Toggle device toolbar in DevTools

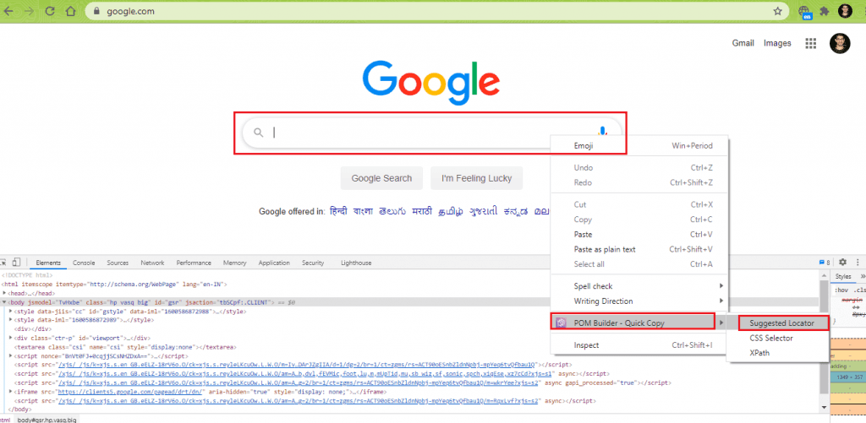[x=17, y=263]
